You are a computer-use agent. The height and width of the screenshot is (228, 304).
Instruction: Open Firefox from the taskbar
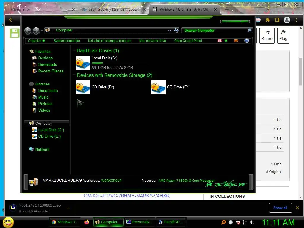pos(86,222)
